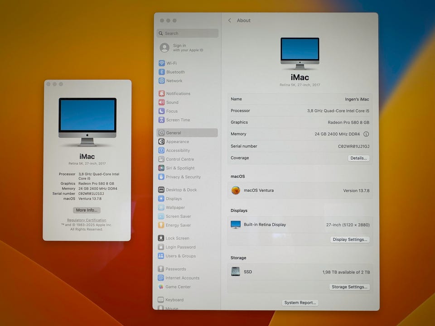
Task: Click the 27-inch (5120 × 2880) text
Action: click(348, 225)
